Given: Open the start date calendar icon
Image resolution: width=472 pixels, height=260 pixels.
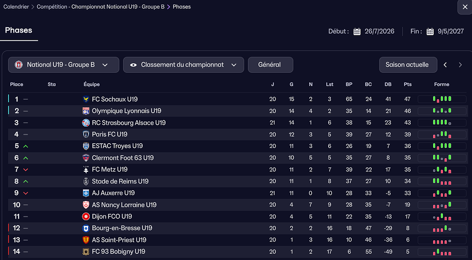Looking at the screenshot, I should pos(357,31).
